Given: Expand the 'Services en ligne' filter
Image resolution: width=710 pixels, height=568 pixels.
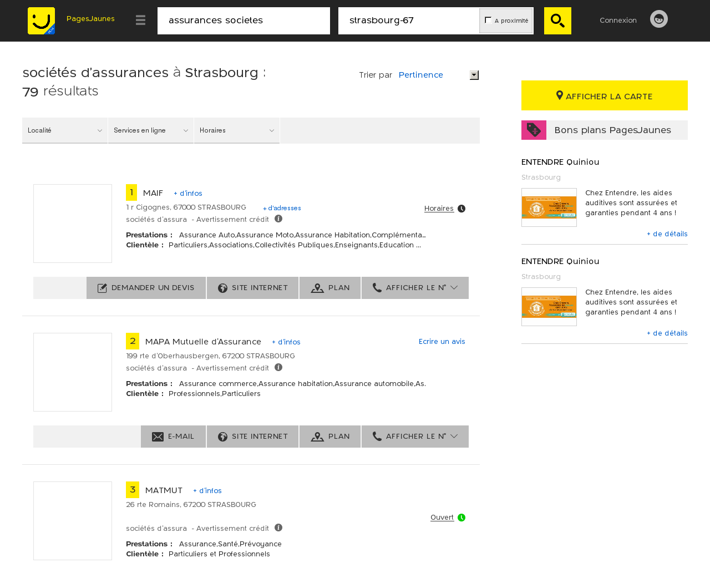Looking at the screenshot, I should click(151, 130).
